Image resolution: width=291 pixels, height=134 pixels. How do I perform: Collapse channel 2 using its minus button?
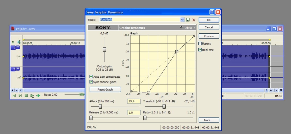pyautogui.click(x=18, y=69)
